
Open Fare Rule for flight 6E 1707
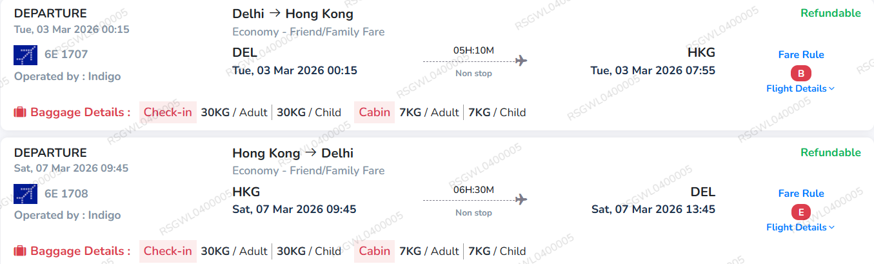coord(801,55)
